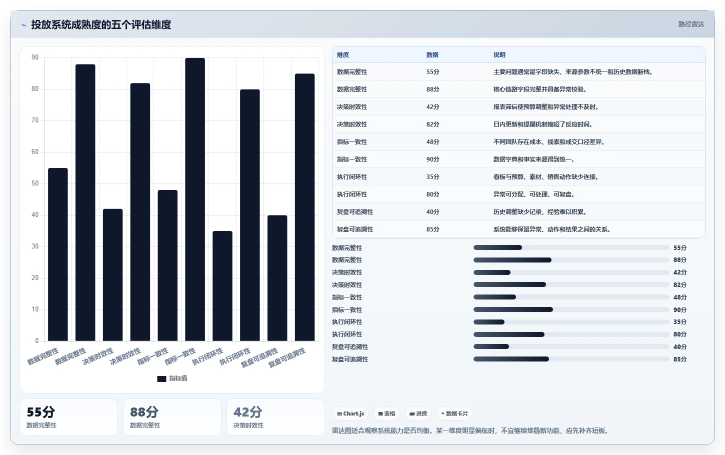Click table text 日内更新和提醒机制缩短了反应时间。
The width and height of the screenshot is (725, 455).
coord(543,124)
